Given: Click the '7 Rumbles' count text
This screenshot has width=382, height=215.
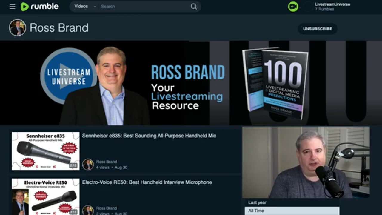Looking at the screenshot, I should pyautogui.click(x=324, y=9).
